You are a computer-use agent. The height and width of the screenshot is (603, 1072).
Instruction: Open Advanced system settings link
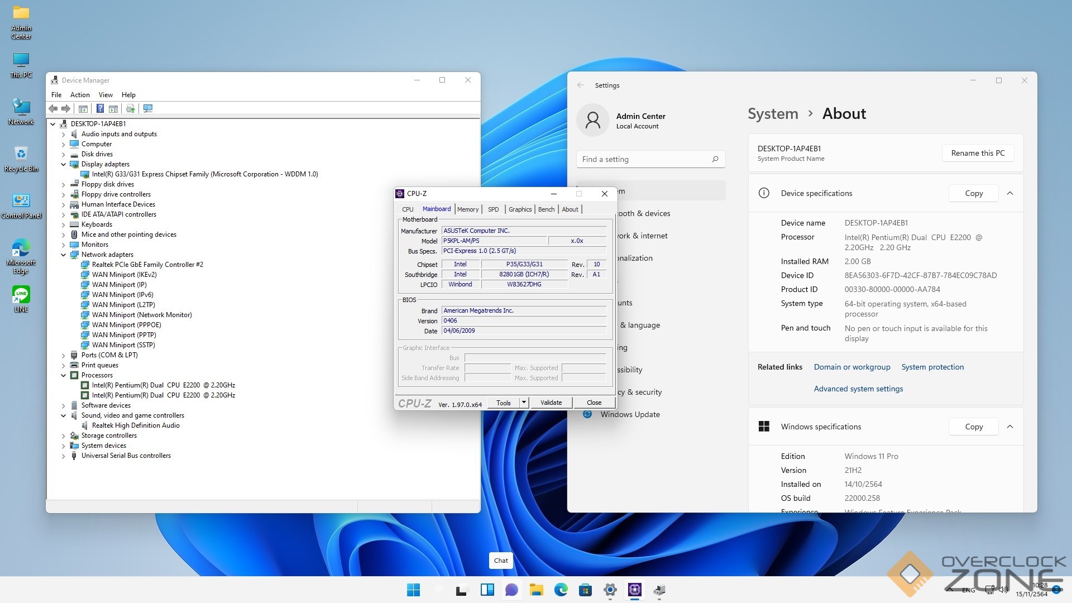point(858,389)
